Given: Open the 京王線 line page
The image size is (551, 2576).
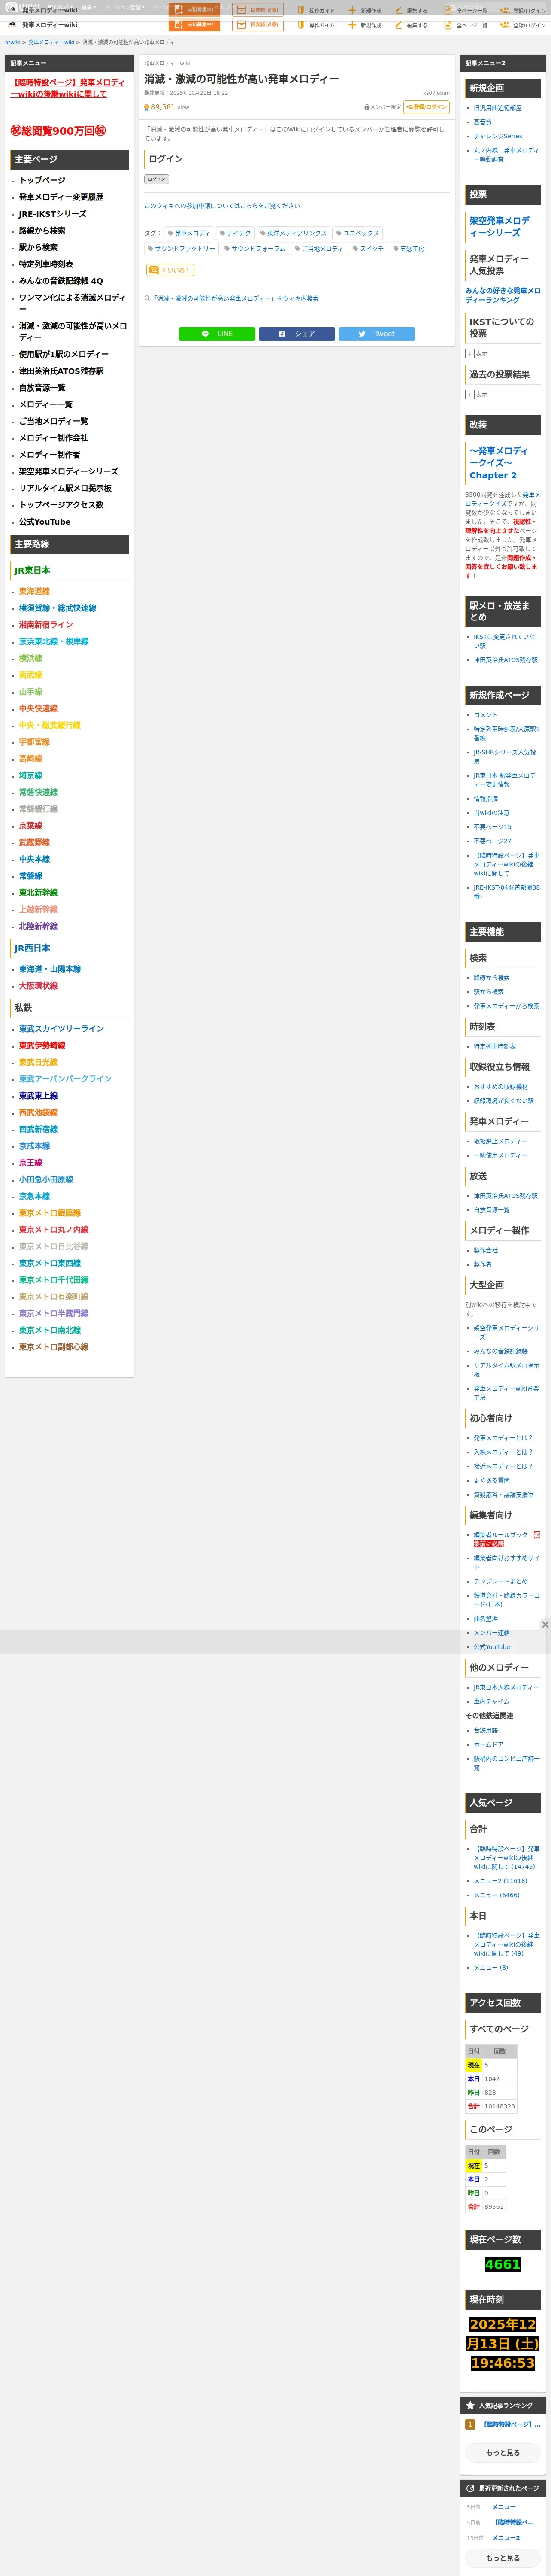Looking at the screenshot, I should pos(30,1163).
